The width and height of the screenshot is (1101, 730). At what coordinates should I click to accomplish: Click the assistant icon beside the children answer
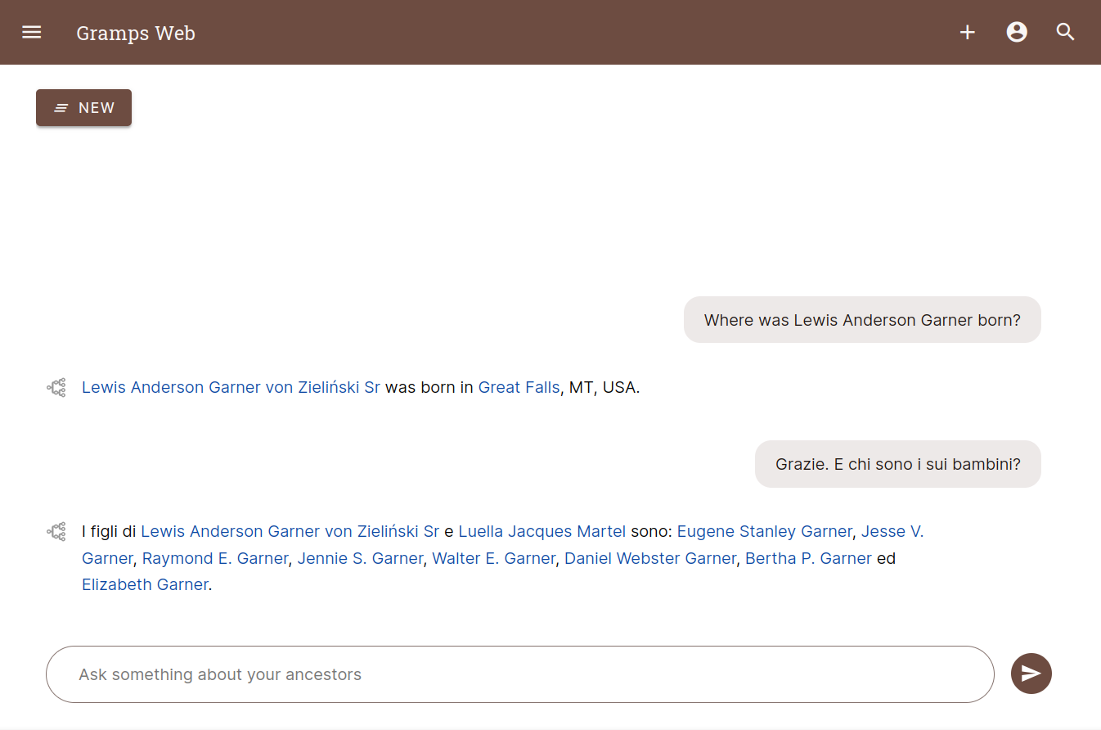[56, 532]
